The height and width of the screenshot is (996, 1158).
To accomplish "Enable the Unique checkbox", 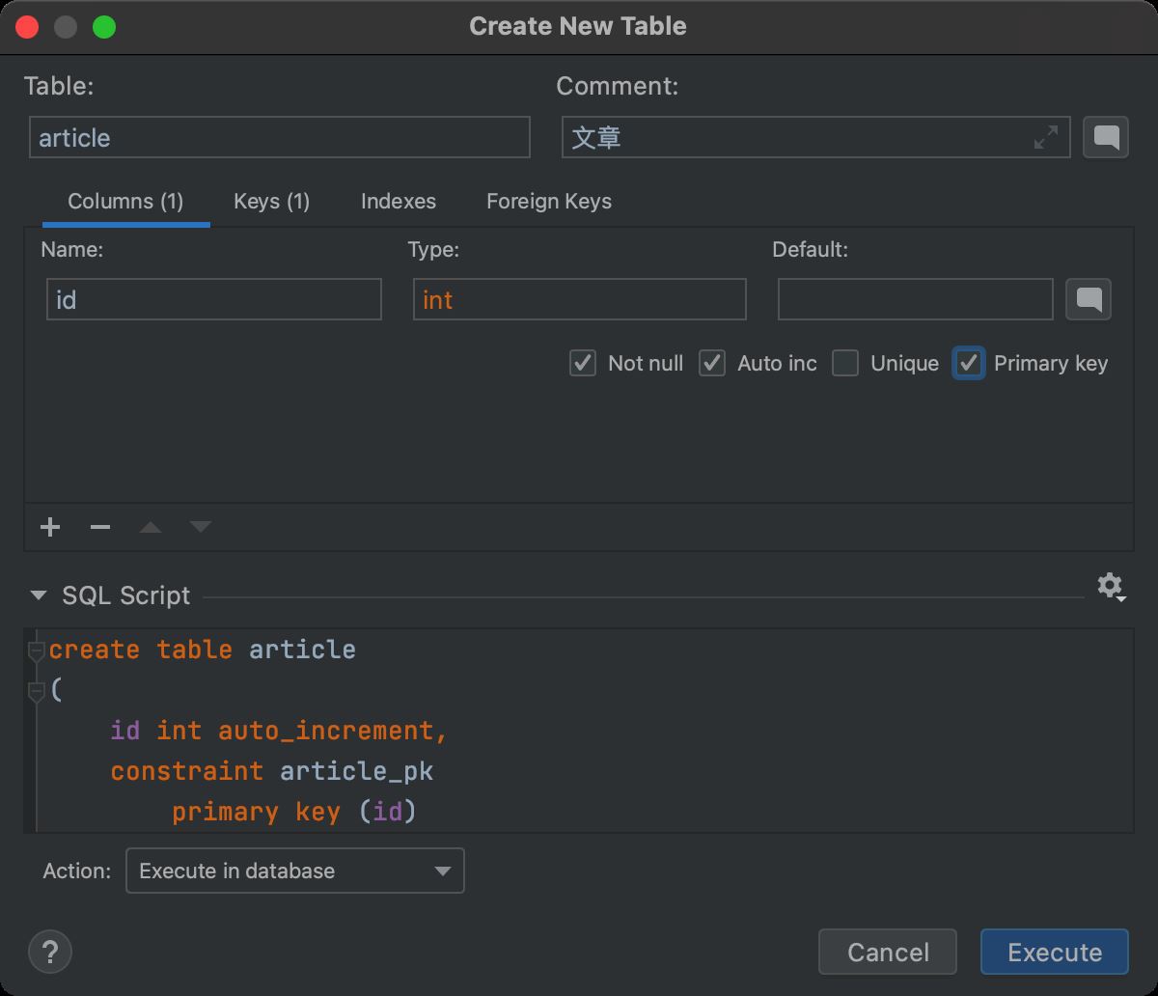I will tap(845, 364).
